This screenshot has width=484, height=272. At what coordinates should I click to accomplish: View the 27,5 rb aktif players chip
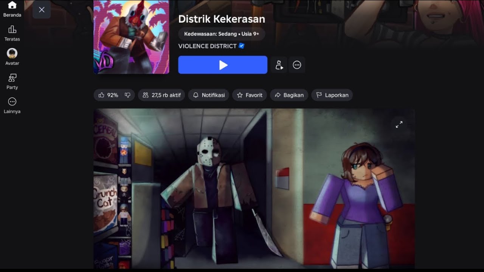coord(161,95)
